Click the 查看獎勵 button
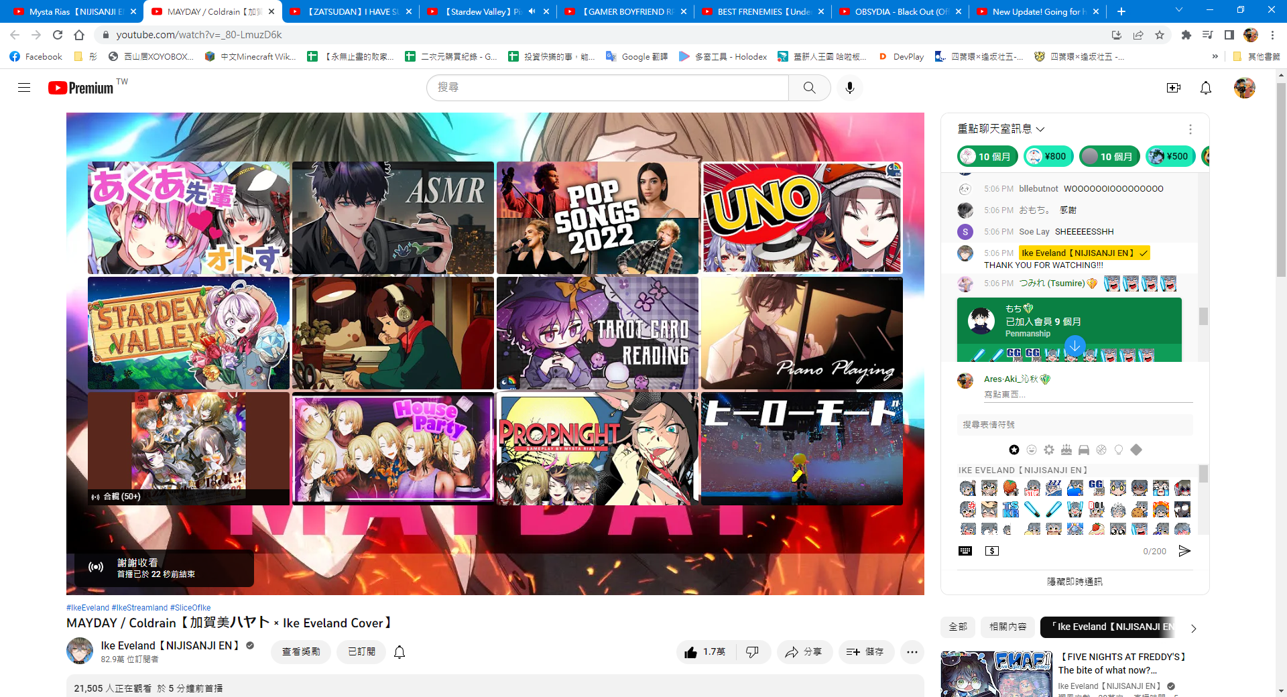The height and width of the screenshot is (697, 1287). tap(301, 651)
